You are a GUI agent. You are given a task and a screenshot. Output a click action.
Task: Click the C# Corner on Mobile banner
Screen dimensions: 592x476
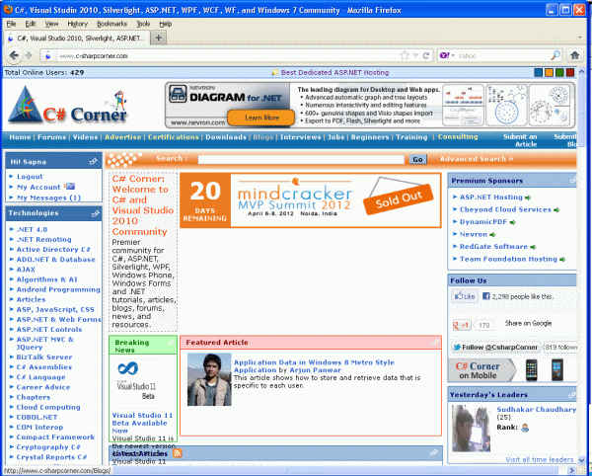tap(510, 370)
